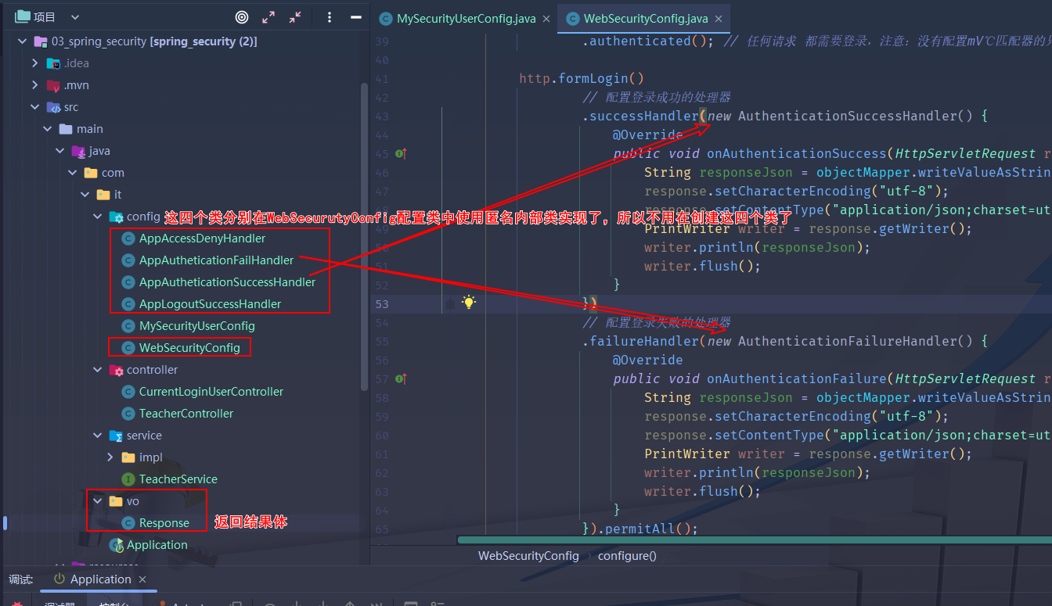The width and height of the screenshot is (1052, 606).
Task: Collapse the 03_spring_security project root
Action: point(22,41)
